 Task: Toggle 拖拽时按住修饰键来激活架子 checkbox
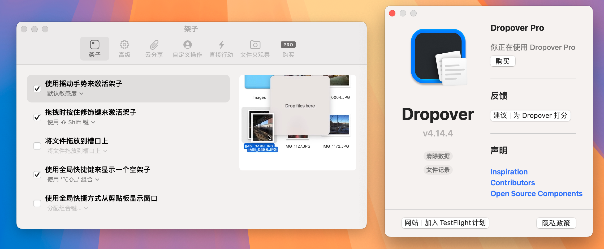[37, 117]
